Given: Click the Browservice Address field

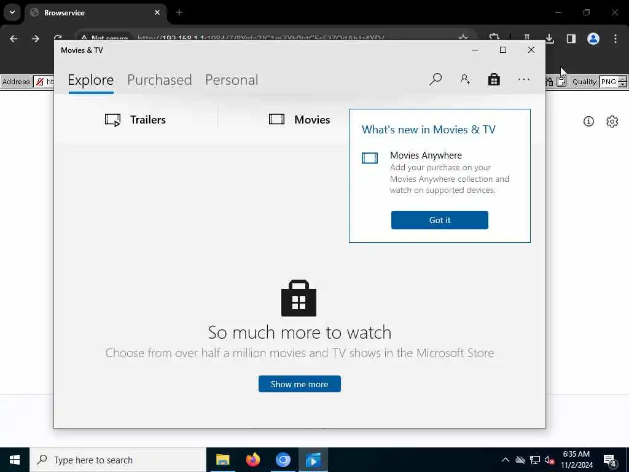Looking at the screenshot, I should pyautogui.click(x=44, y=82).
